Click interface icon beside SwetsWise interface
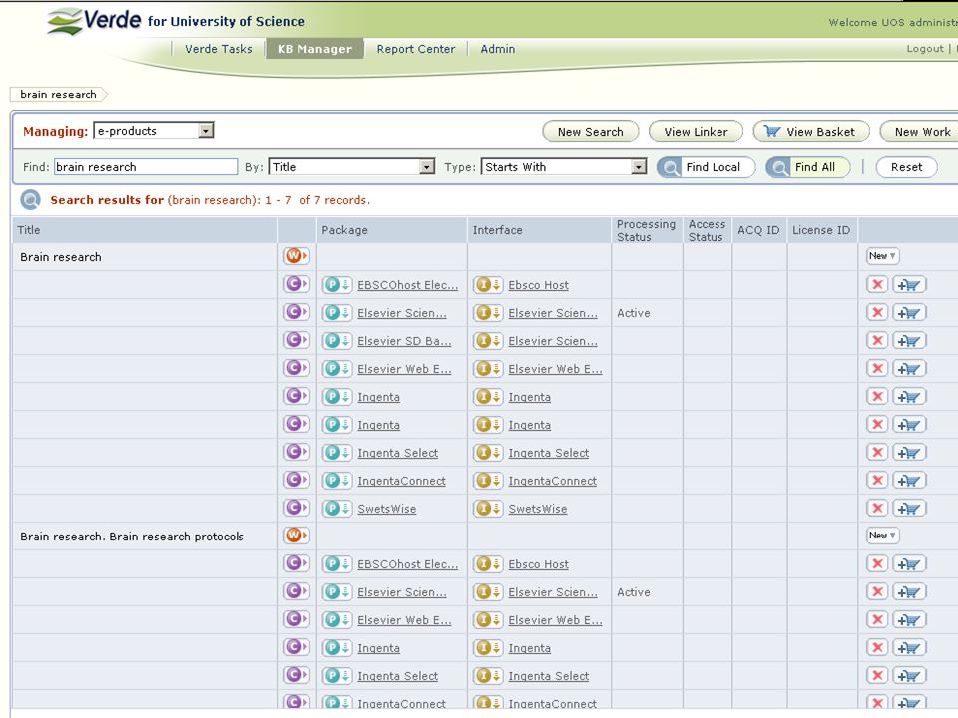Image resolution: width=958 pixels, height=718 pixels. [x=488, y=508]
